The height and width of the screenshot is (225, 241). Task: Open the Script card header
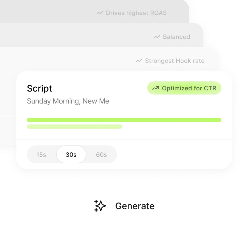[x=39, y=89]
